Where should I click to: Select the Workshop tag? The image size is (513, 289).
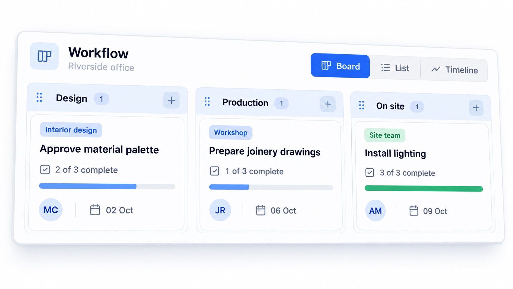[x=231, y=132]
